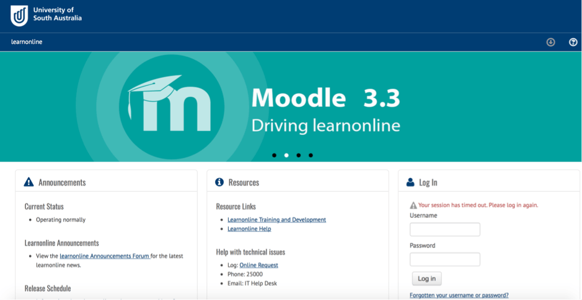Open the learnonline home link
The image size is (582, 300).
coord(27,42)
